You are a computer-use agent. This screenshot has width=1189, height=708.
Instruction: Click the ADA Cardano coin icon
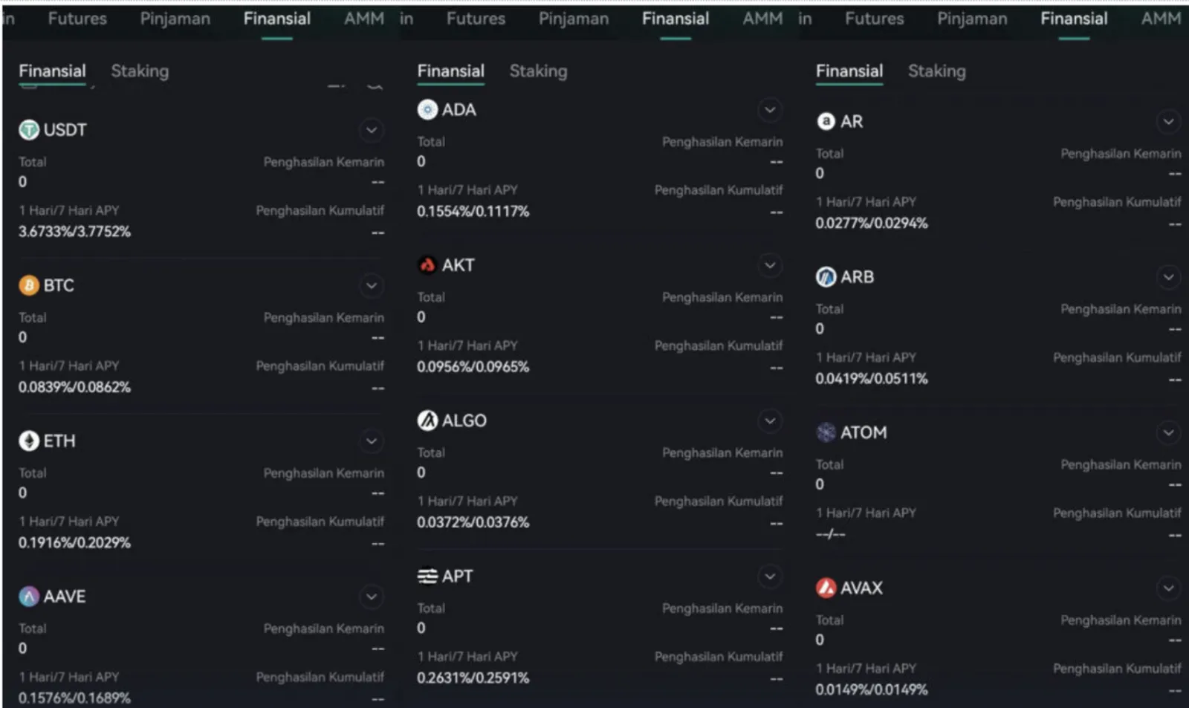(427, 110)
